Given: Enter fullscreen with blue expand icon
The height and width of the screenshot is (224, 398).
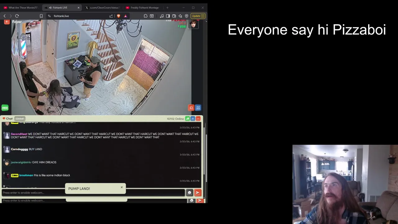Looking at the screenshot, I should coord(198,108).
